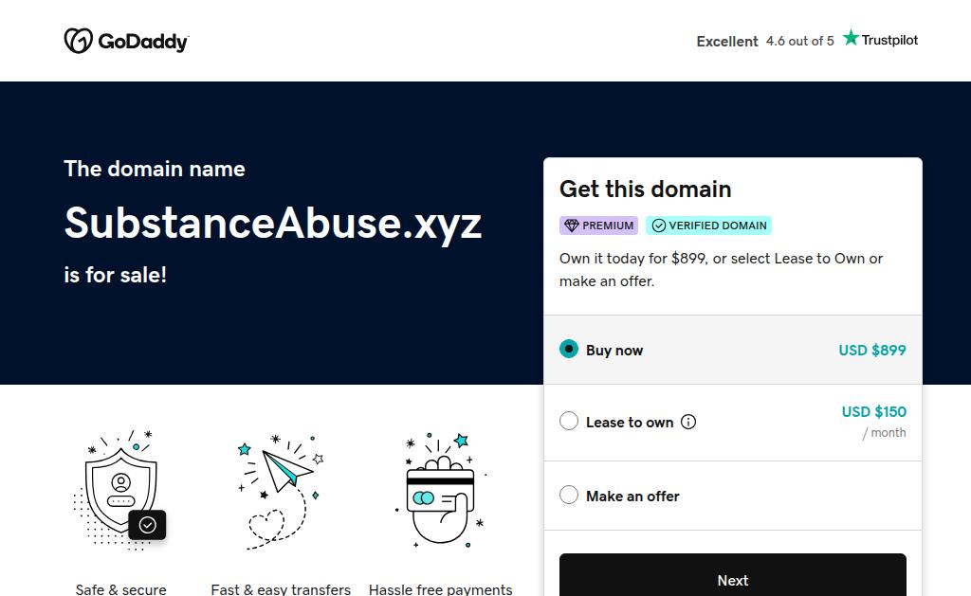Select the Make an offer option

tap(569, 495)
